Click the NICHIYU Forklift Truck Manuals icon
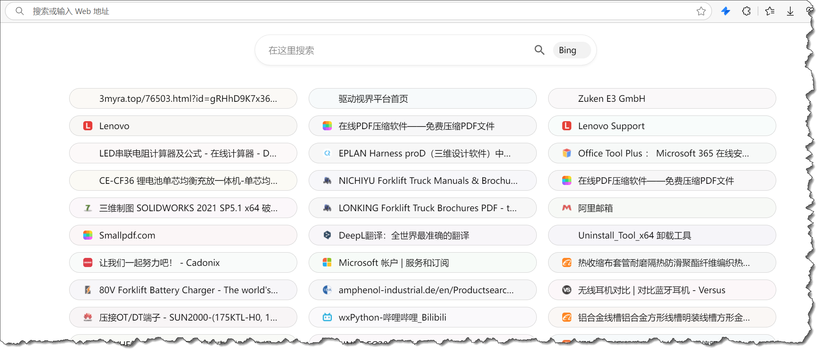The image size is (823, 354). pos(327,180)
